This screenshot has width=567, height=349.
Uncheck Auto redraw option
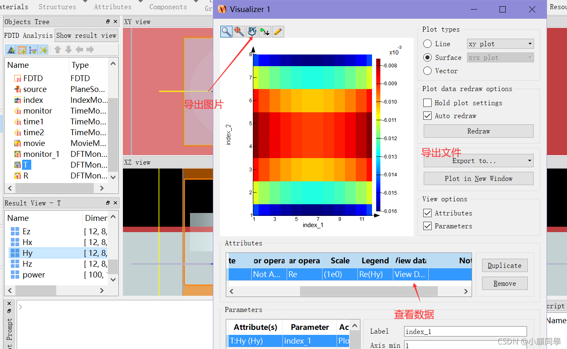(427, 116)
